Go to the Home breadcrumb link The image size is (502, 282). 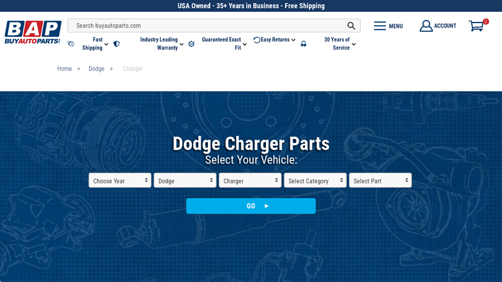pos(65,69)
